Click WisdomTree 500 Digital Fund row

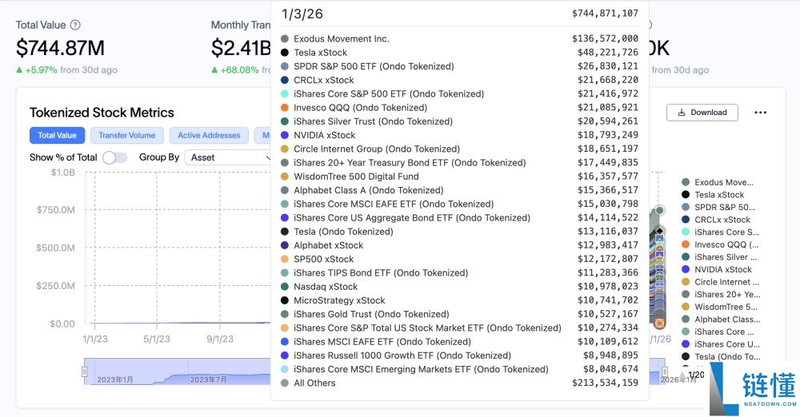tap(459, 177)
